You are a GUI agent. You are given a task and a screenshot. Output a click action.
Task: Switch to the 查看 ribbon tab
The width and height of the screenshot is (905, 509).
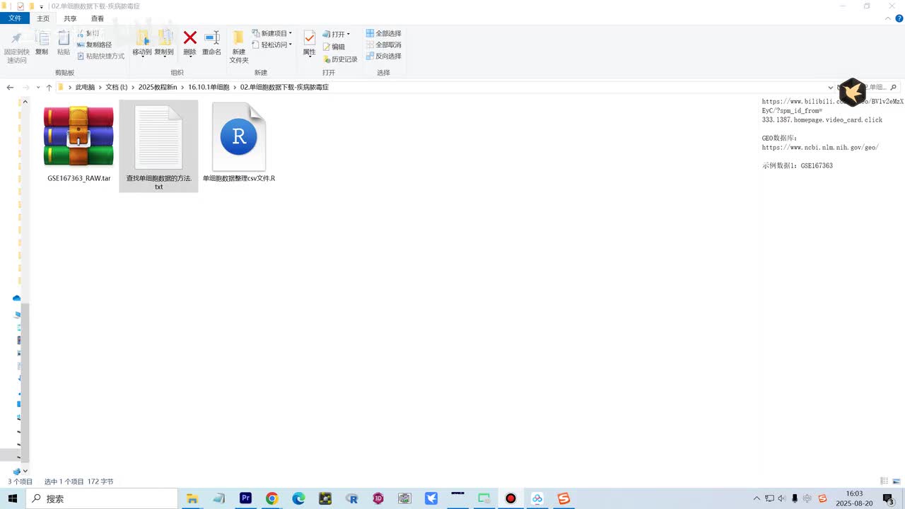tap(97, 18)
